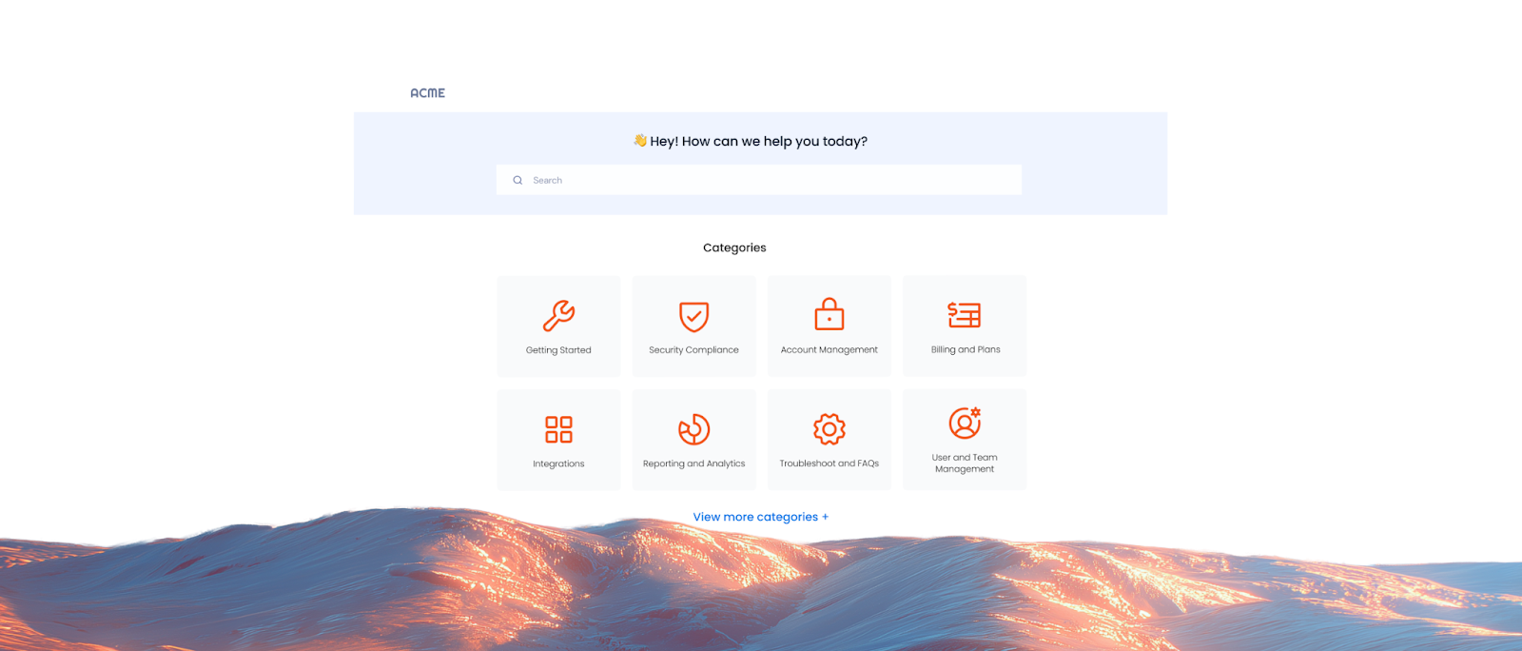Click the ACME logo
The height and width of the screenshot is (651, 1522).
tap(427, 93)
